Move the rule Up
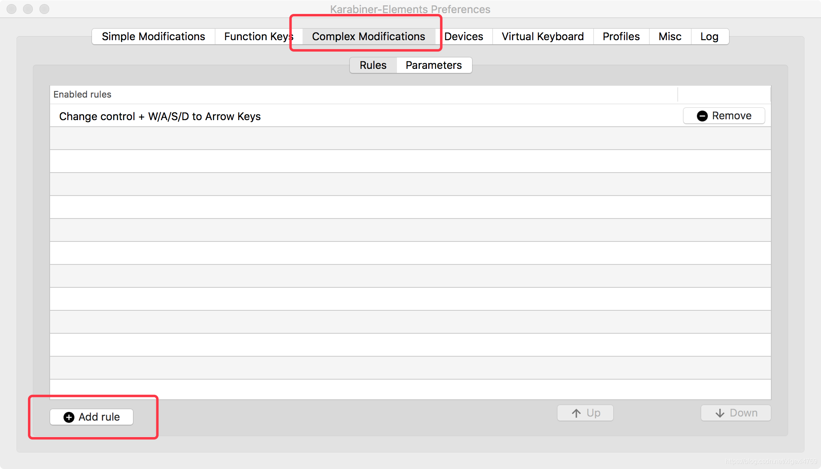This screenshot has height=469, width=821. 585,413
